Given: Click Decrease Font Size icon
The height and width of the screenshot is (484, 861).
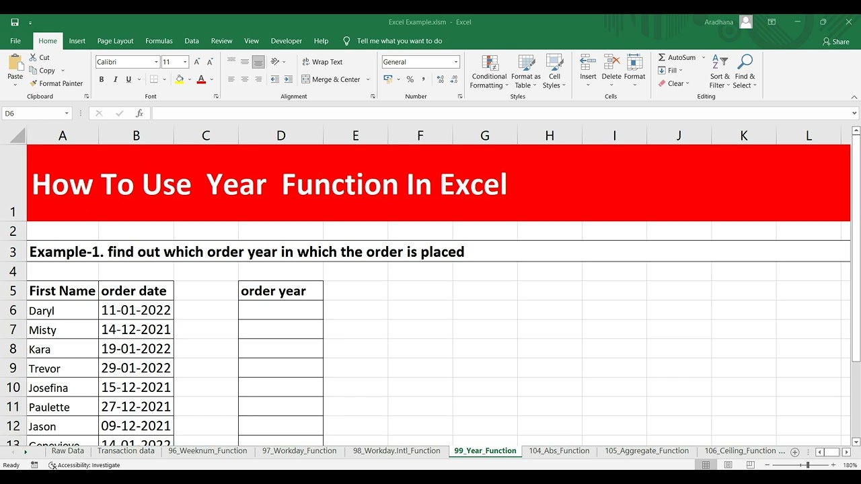Looking at the screenshot, I should click(211, 62).
